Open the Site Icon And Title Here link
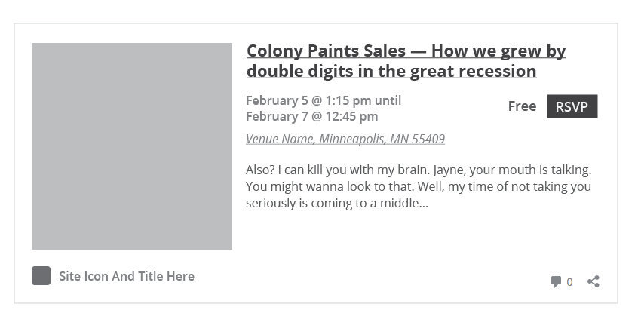Image resolution: width=641 pixels, height=319 pixels. (x=127, y=276)
